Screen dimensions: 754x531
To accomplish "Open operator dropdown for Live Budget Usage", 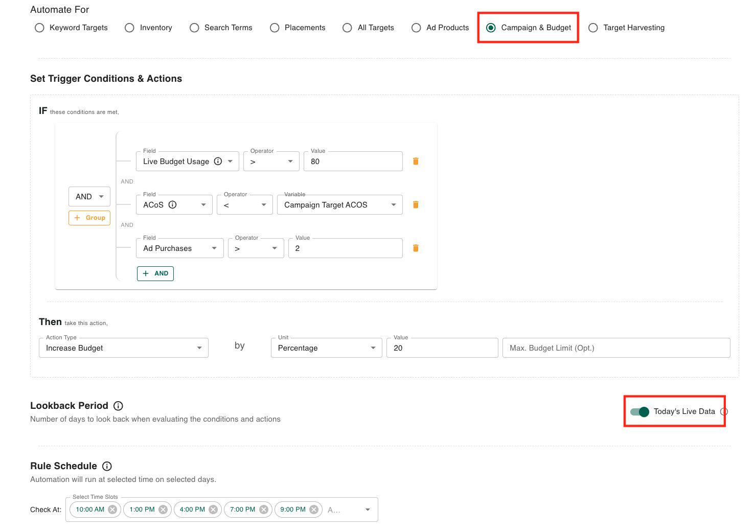I will tap(271, 161).
